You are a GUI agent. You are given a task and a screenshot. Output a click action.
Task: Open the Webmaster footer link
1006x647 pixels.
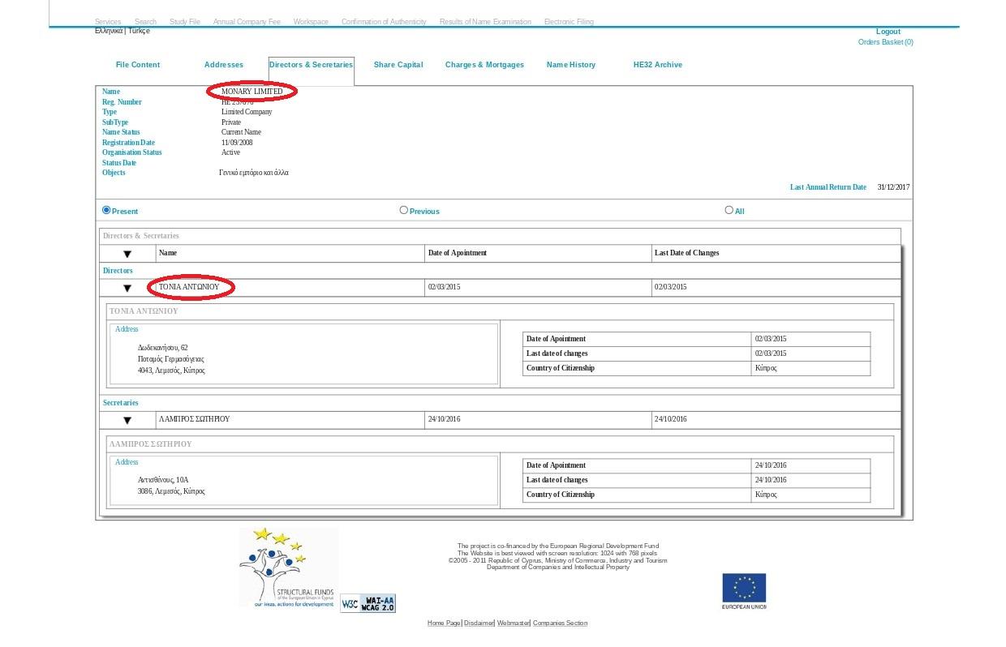point(513,623)
